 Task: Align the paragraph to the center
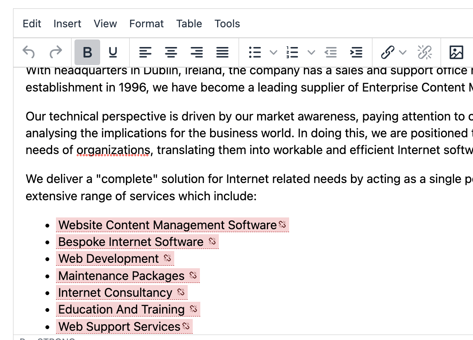171,52
